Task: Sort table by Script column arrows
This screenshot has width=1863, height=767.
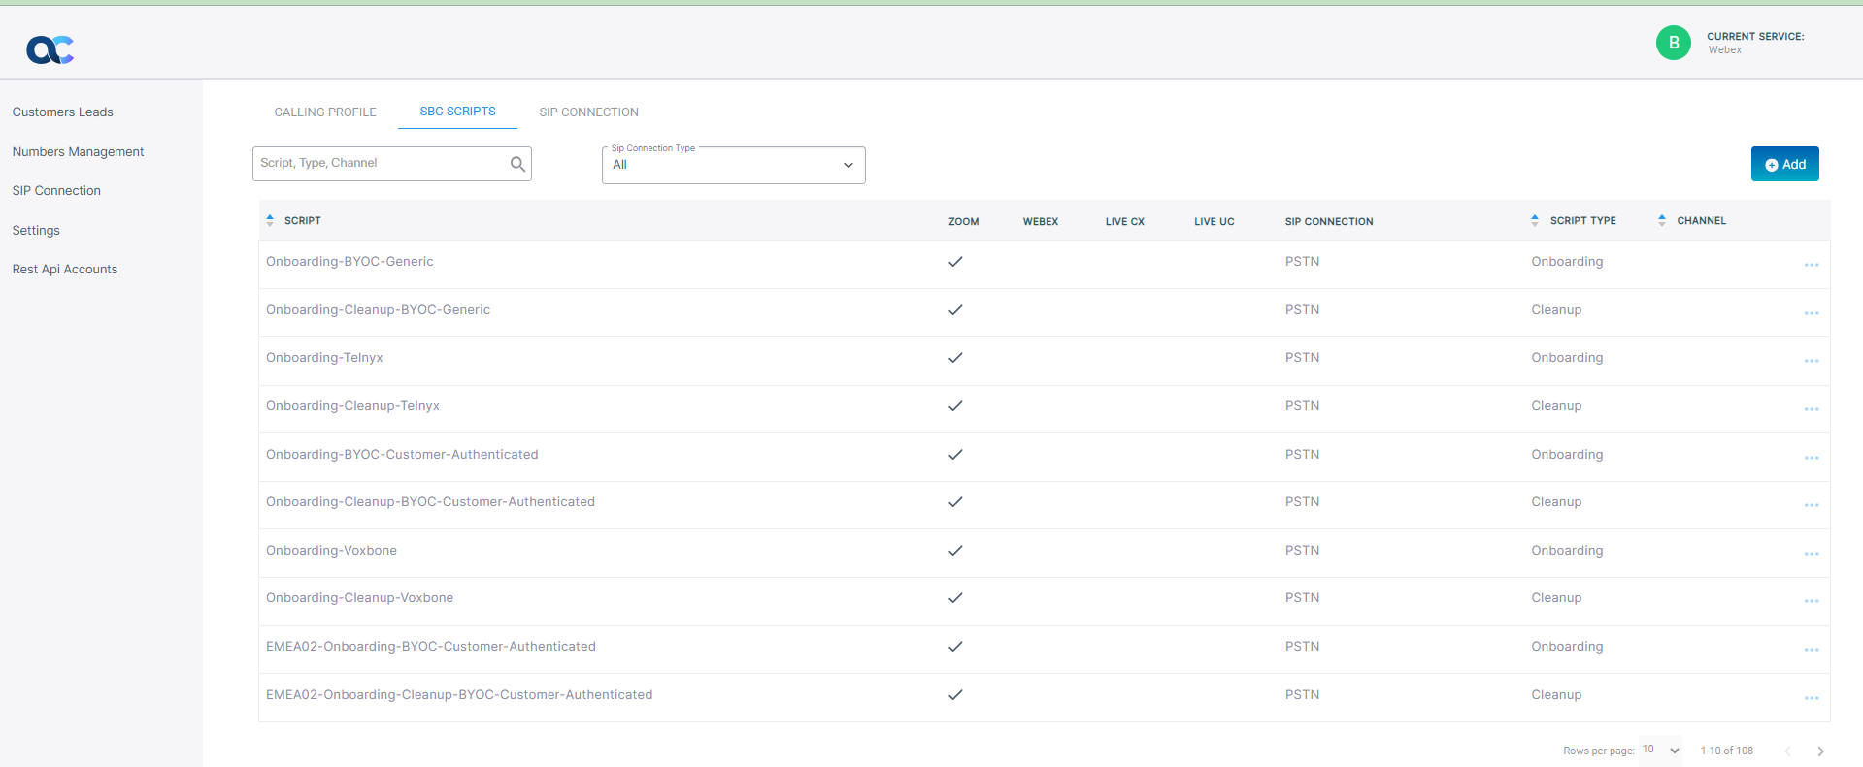Action: pyautogui.click(x=271, y=221)
